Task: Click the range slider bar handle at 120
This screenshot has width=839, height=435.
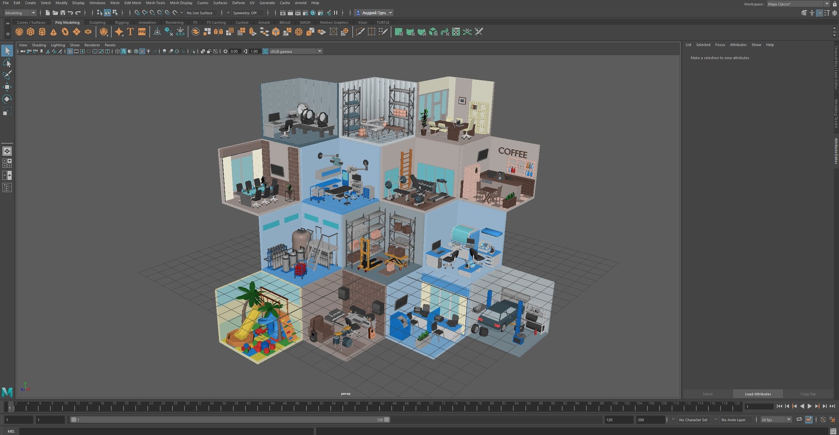Action: pos(387,420)
